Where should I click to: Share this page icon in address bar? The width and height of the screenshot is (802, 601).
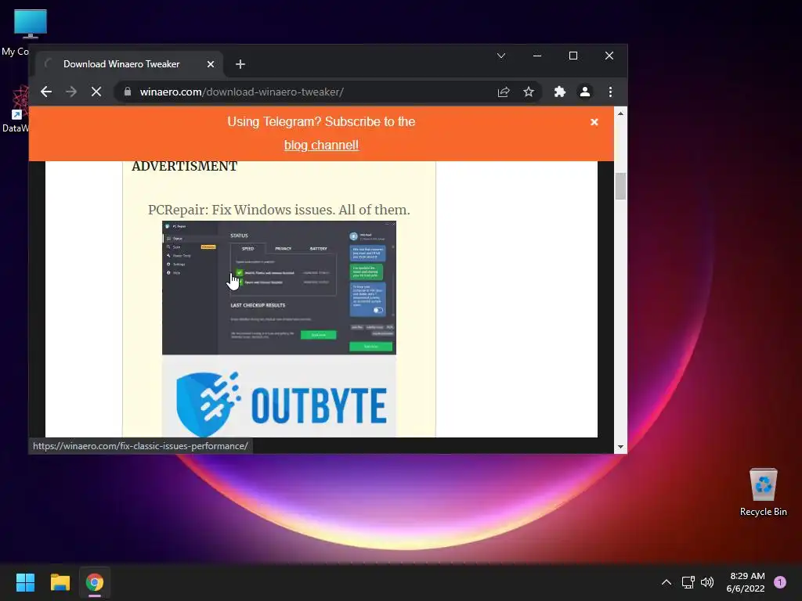click(x=504, y=92)
